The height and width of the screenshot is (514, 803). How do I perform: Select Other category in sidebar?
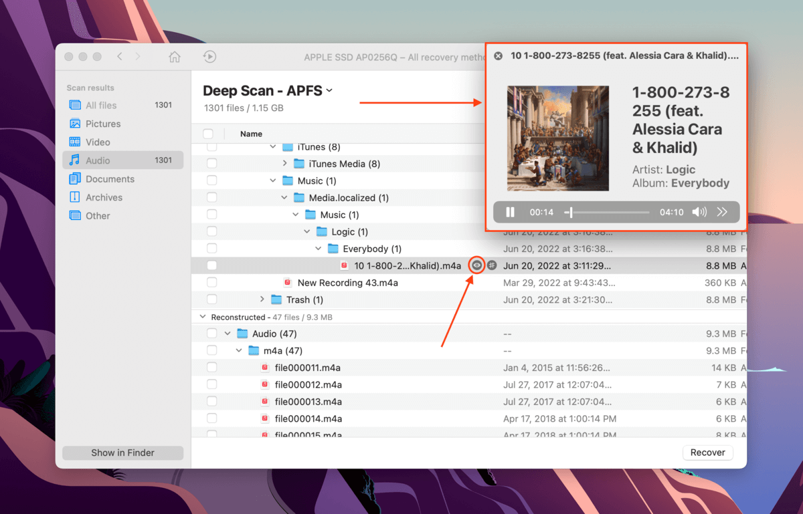(123, 216)
